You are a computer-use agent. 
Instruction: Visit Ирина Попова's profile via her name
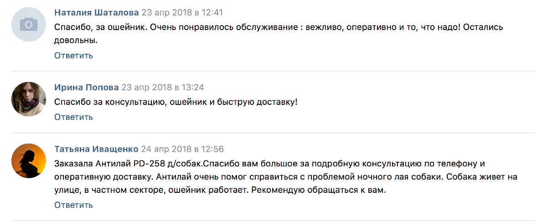[87, 87]
